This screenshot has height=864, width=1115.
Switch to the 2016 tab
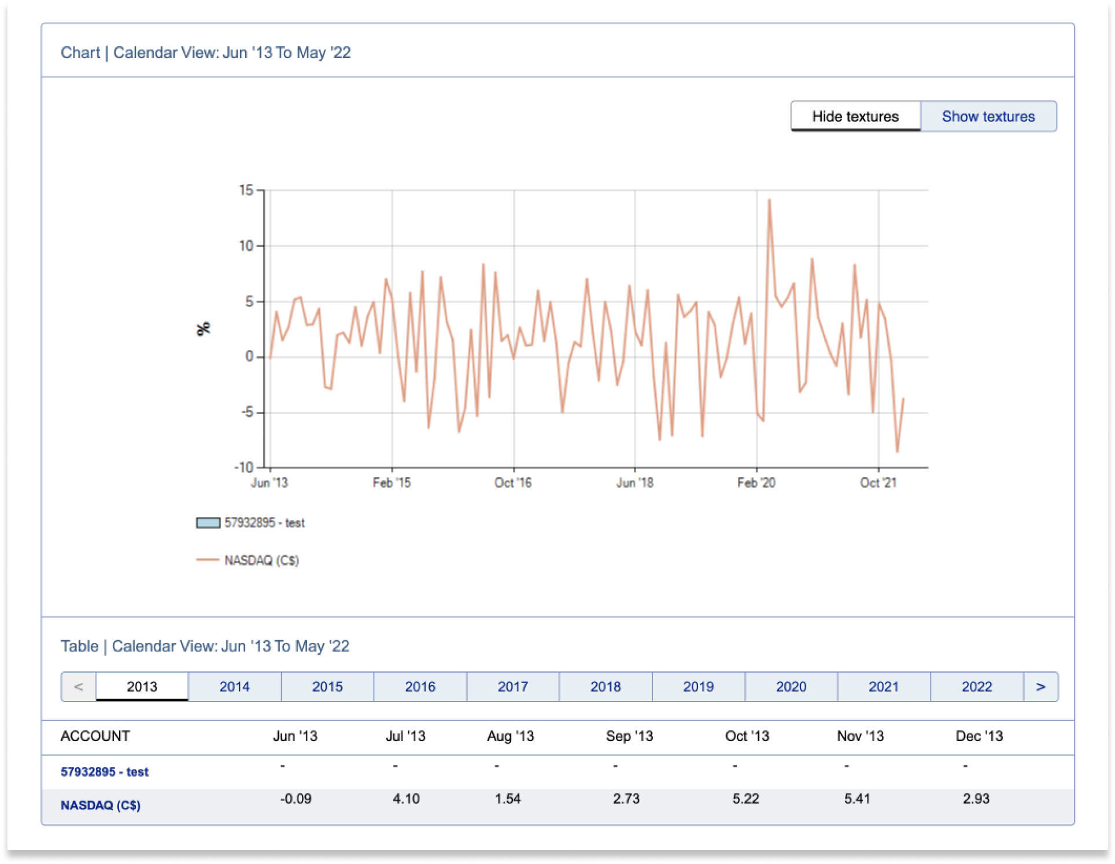click(420, 686)
